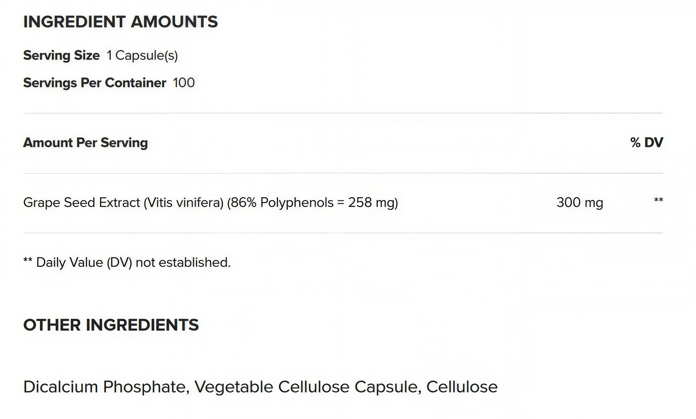Click the equals sign in polyphenols text
Screen dimensions: 696x419
(x=341, y=203)
